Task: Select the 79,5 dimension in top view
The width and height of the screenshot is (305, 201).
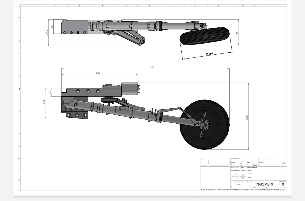Action: point(47,32)
